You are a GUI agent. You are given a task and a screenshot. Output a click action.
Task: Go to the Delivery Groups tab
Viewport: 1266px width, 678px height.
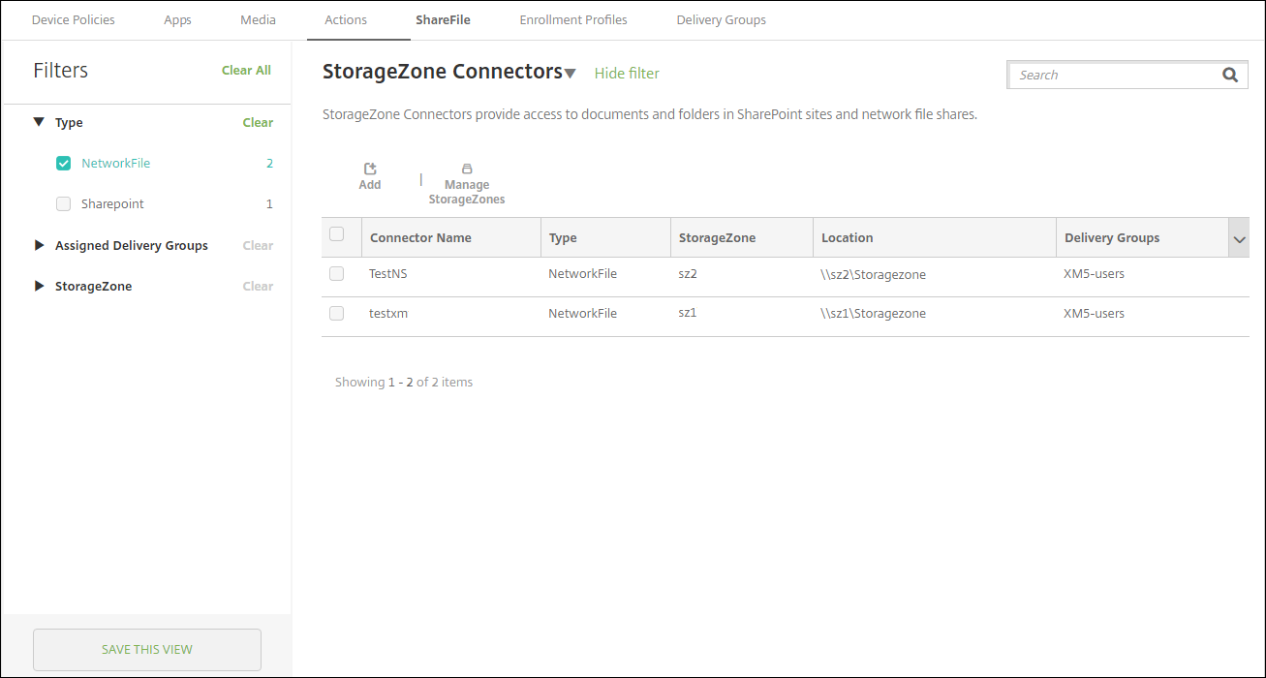click(721, 19)
